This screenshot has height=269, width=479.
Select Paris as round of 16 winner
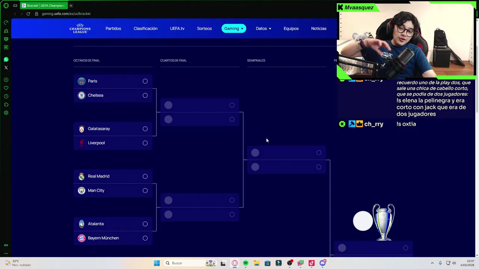[145, 81]
